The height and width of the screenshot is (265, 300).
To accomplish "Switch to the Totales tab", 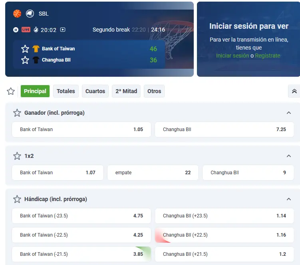I will [66, 91].
